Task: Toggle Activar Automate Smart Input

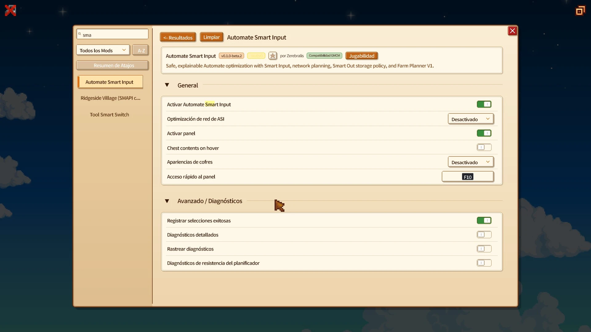Action: 484,104
